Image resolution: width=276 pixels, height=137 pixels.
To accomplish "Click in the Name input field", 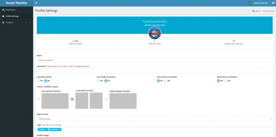I will point(154,60).
